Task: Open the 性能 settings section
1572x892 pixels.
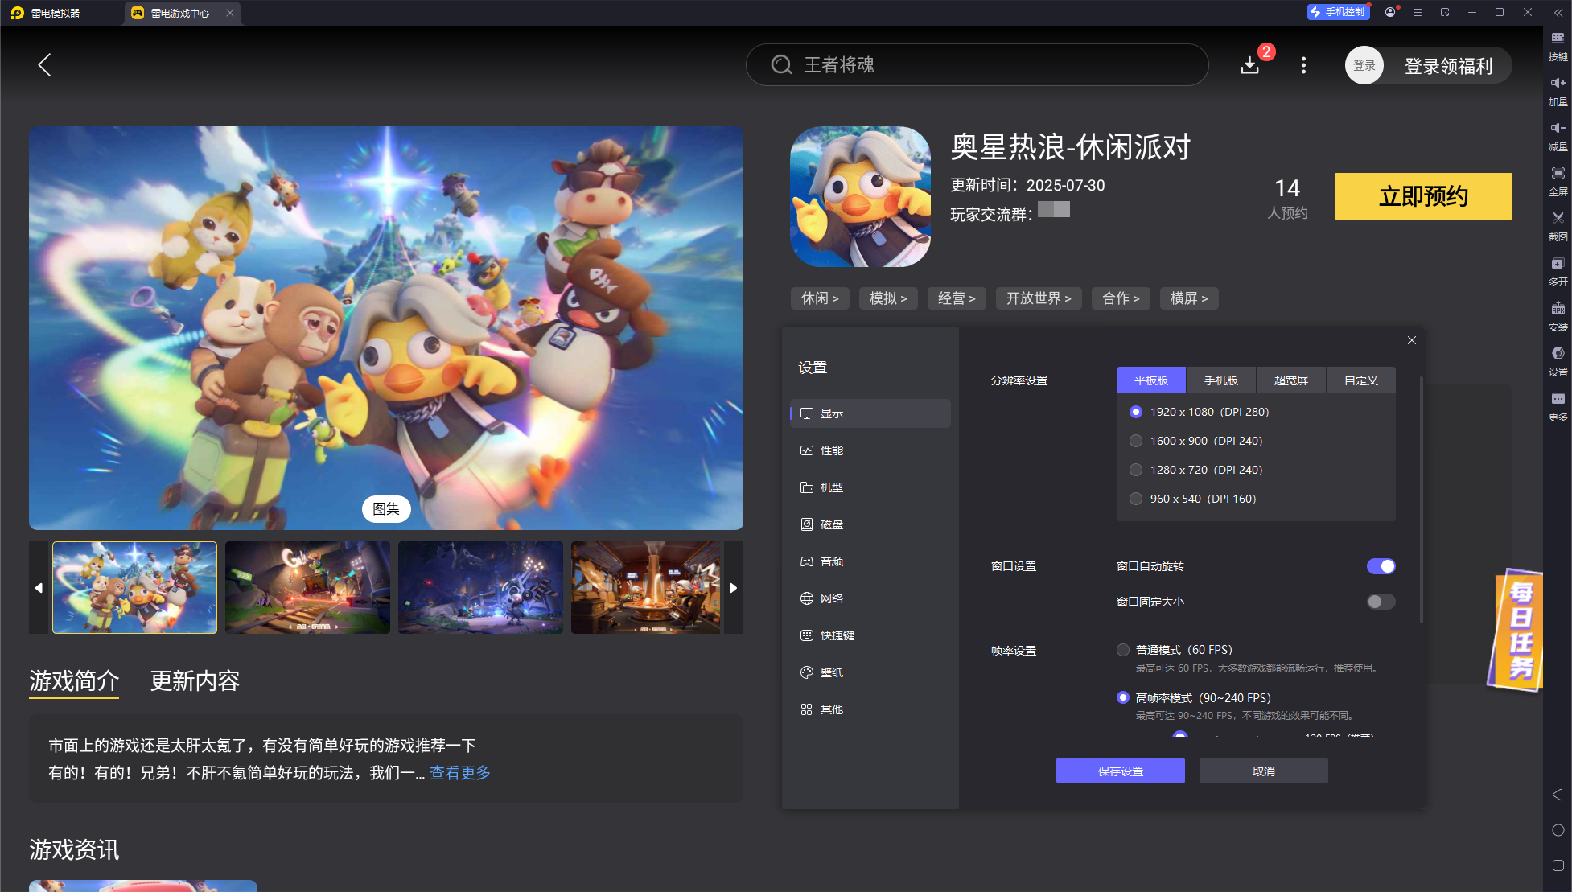Action: pos(870,450)
